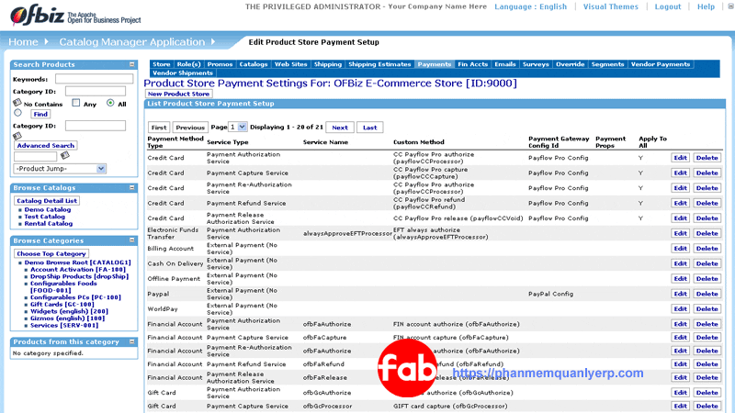This screenshot has height=413, width=735.
Task: Open Visual Themes
Action: coord(610,6)
